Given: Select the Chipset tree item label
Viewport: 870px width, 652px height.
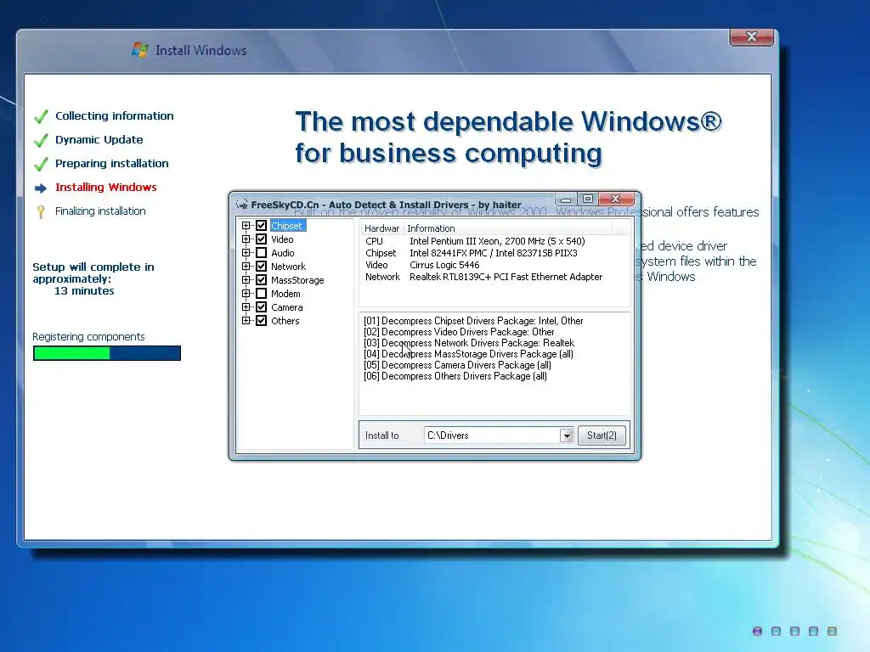Looking at the screenshot, I should [x=287, y=226].
